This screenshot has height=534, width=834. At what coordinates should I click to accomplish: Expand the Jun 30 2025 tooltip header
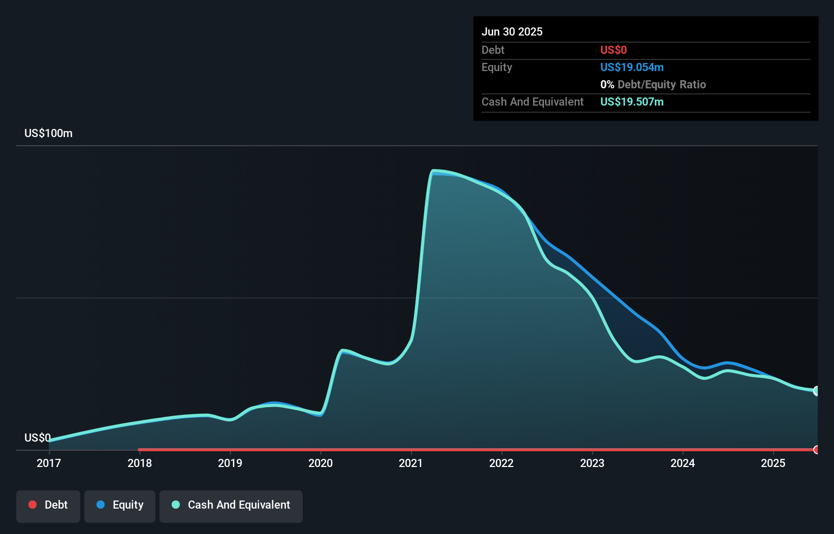pos(511,31)
